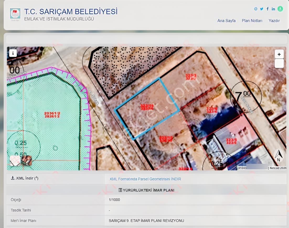Select parcel 323/3 on the map
The image size is (289, 228).
pyautogui.click(x=191, y=77)
